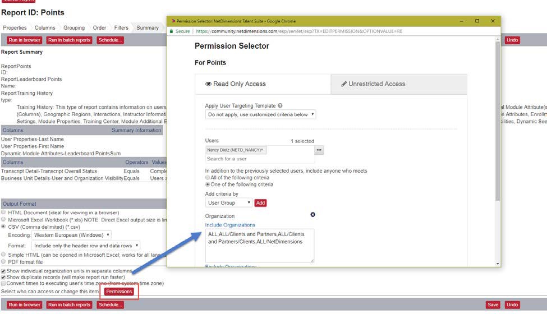Click bottom Schedule button
The width and height of the screenshot is (547, 314).
pos(110,304)
